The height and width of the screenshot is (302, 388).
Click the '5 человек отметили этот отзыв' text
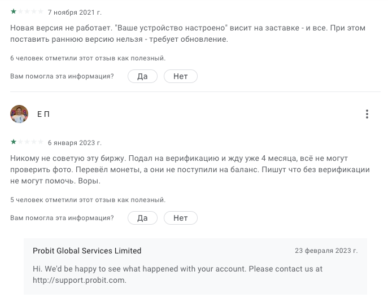coord(88,200)
